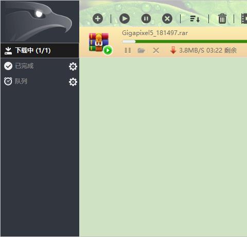
Task: Open the sort downloads list icon
Action: point(195,19)
